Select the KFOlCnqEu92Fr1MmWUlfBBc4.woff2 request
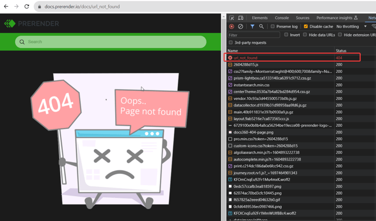Image resolution: width=376 pixels, height=221 pixels. [x=265, y=213]
